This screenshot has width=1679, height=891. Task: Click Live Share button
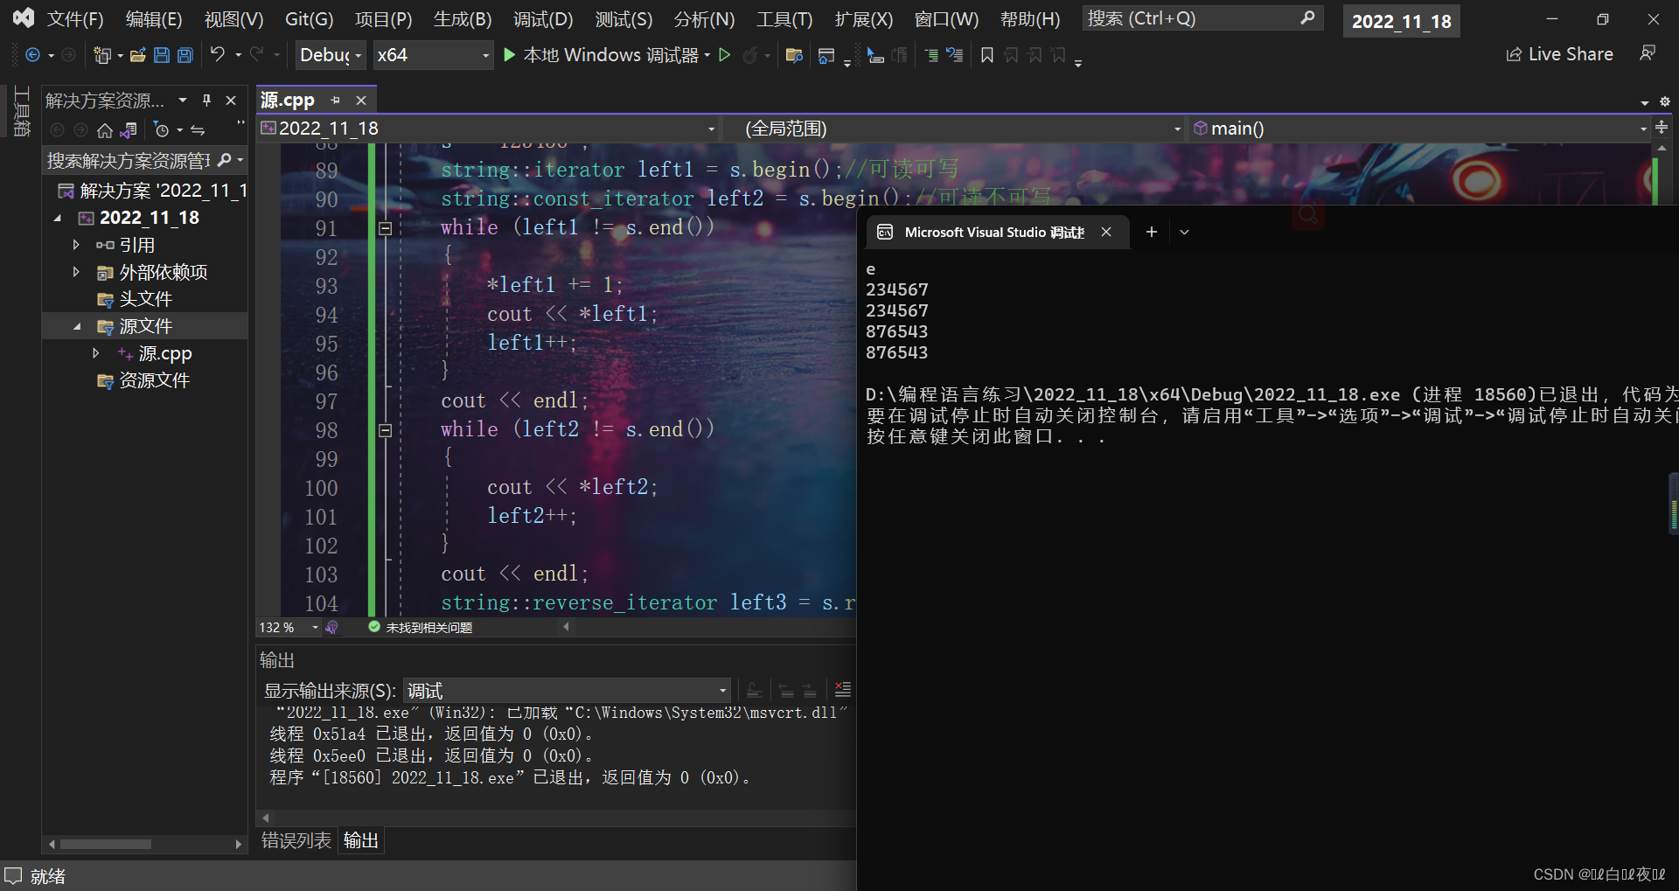[1559, 54]
